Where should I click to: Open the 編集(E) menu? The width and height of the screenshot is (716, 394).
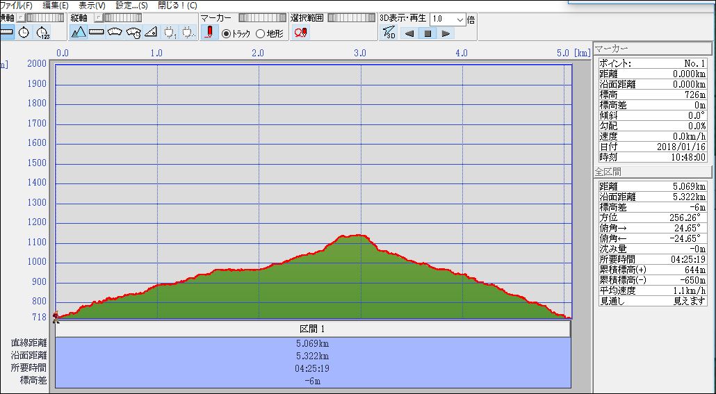tap(55, 6)
